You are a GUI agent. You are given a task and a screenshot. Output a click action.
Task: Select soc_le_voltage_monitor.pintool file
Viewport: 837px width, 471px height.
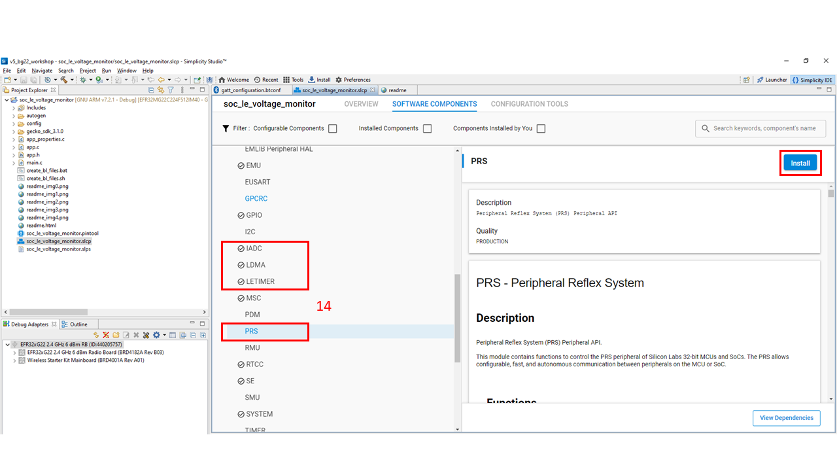coord(62,234)
